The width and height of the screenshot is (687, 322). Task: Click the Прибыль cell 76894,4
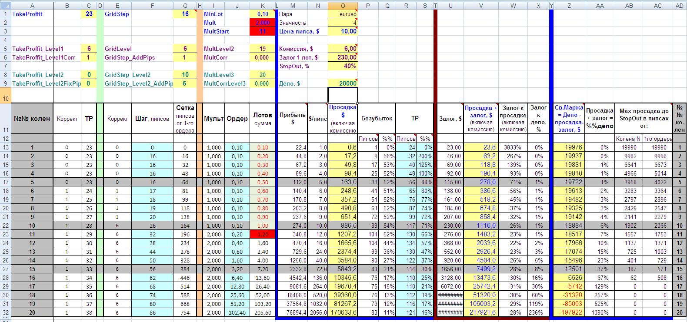(293, 312)
